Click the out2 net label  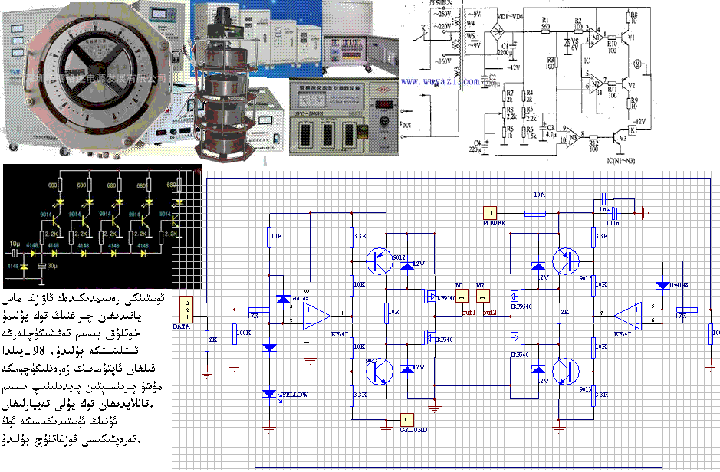[490, 313]
